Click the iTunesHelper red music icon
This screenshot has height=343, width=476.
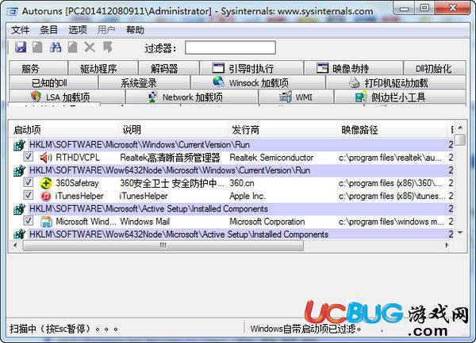[x=46, y=196]
